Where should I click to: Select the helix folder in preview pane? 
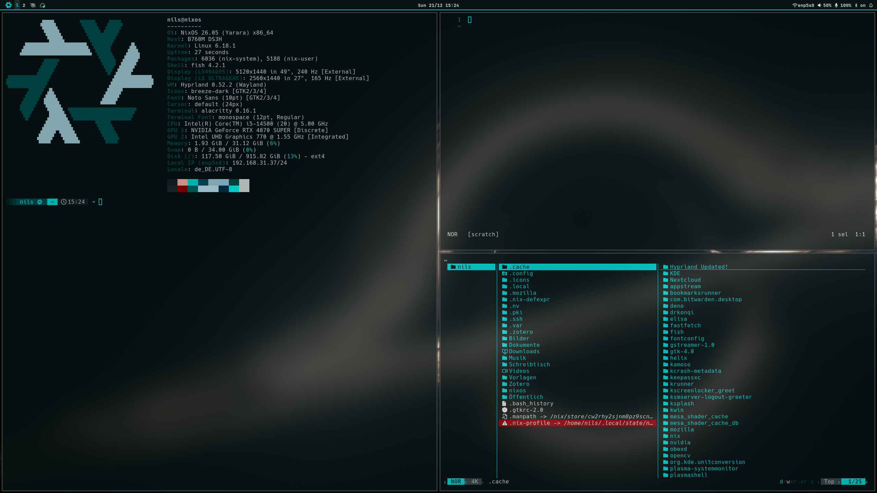click(x=678, y=358)
